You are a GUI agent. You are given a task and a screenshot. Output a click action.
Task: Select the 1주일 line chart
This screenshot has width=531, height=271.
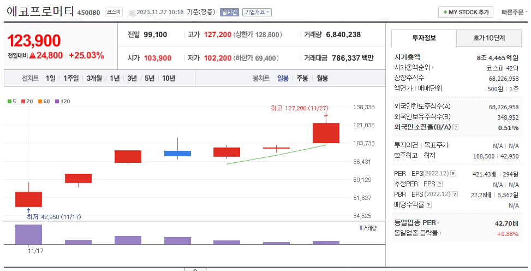(x=71, y=78)
